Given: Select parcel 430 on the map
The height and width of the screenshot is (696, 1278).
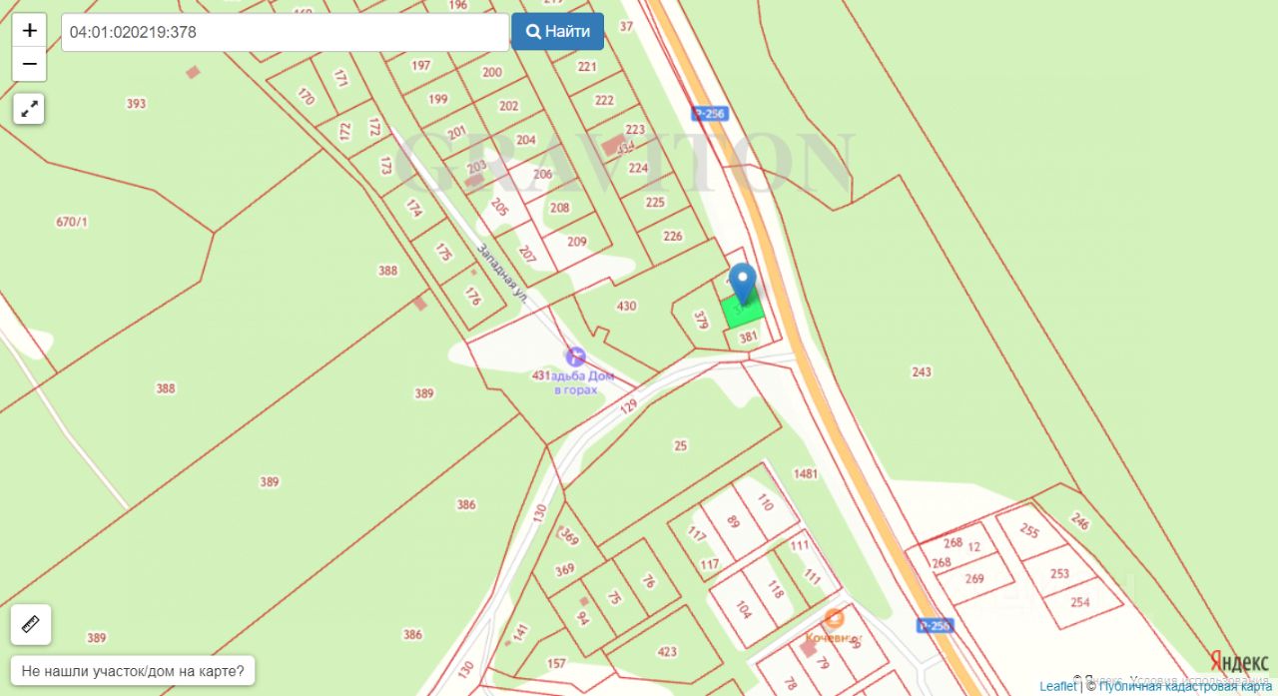Looking at the screenshot, I should click(x=626, y=306).
